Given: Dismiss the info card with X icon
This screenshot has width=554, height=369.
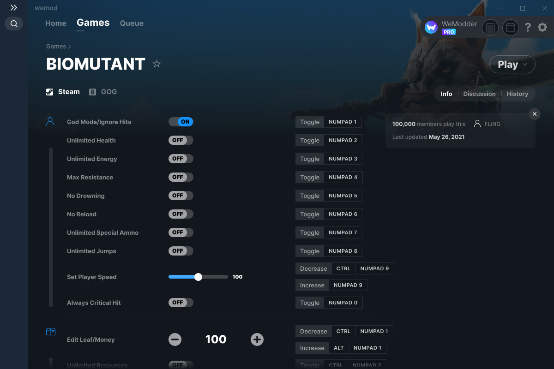Looking at the screenshot, I should pyautogui.click(x=535, y=114).
